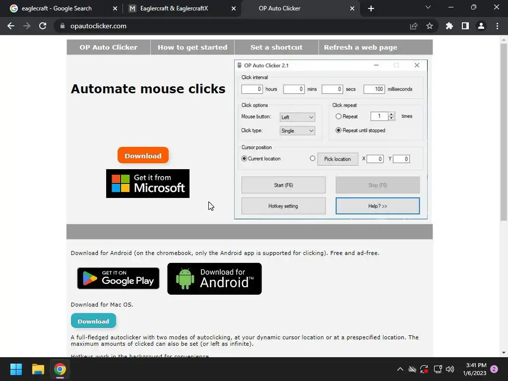Click the Help? >> button
The image size is (508, 381).
pyautogui.click(x=378, y=206)
